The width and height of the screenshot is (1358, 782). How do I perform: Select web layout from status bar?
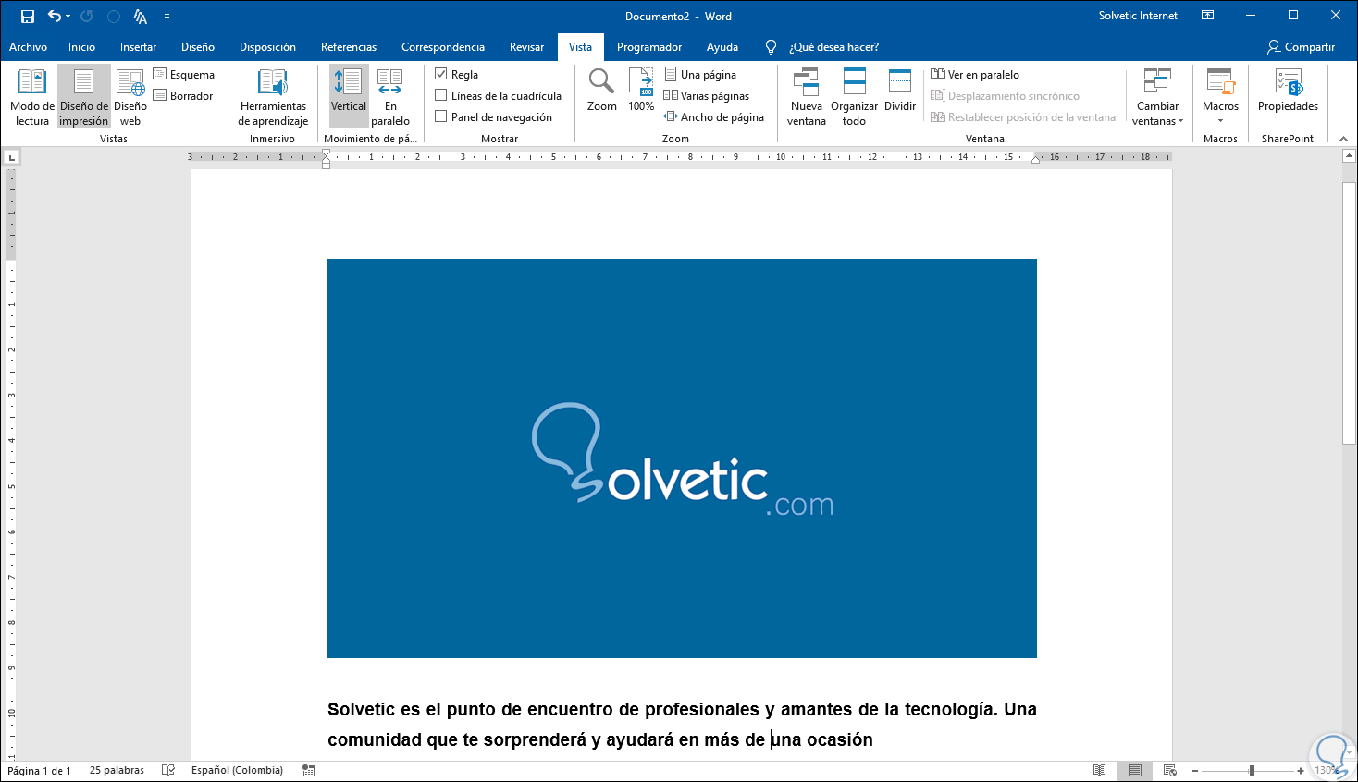pyautogui.click(x=1170, y=771)
